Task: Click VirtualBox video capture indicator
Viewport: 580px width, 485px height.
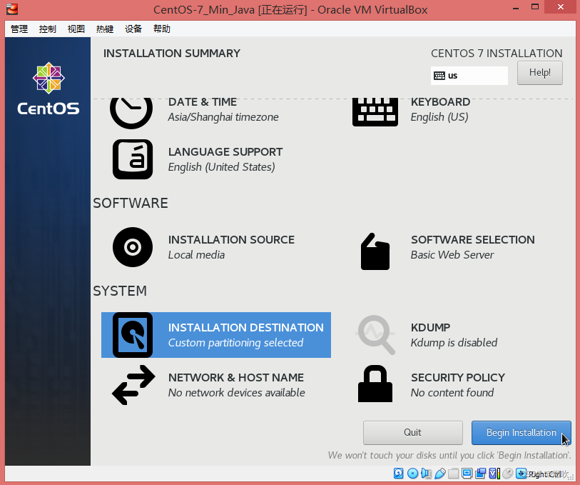Action: [x=481, y=473]
